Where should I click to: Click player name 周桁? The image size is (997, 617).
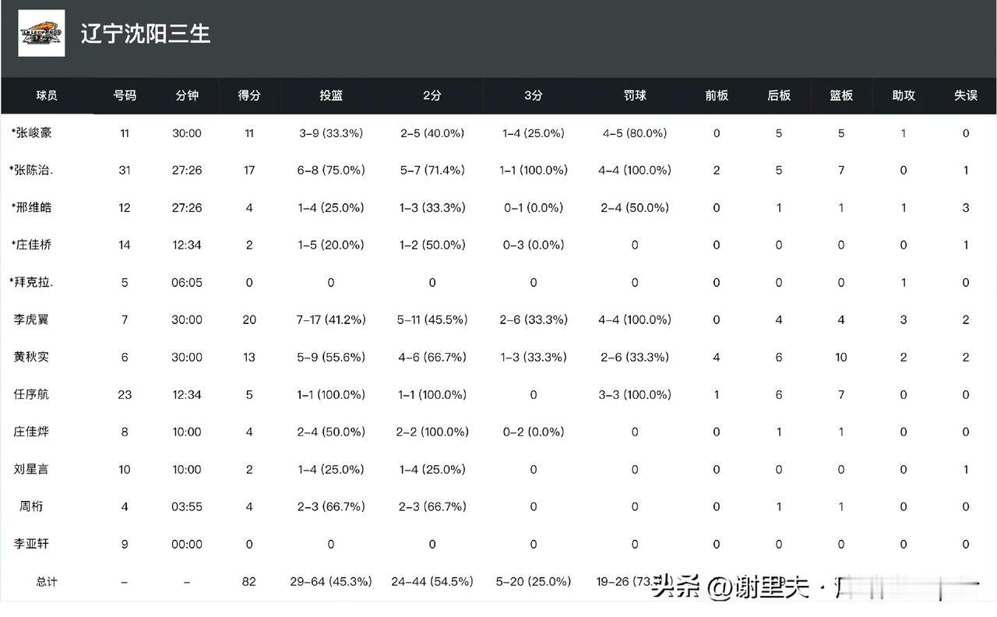coord(31,506)
